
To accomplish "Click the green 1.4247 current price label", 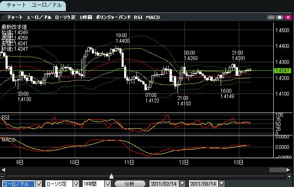I will (x=282, y=71).
